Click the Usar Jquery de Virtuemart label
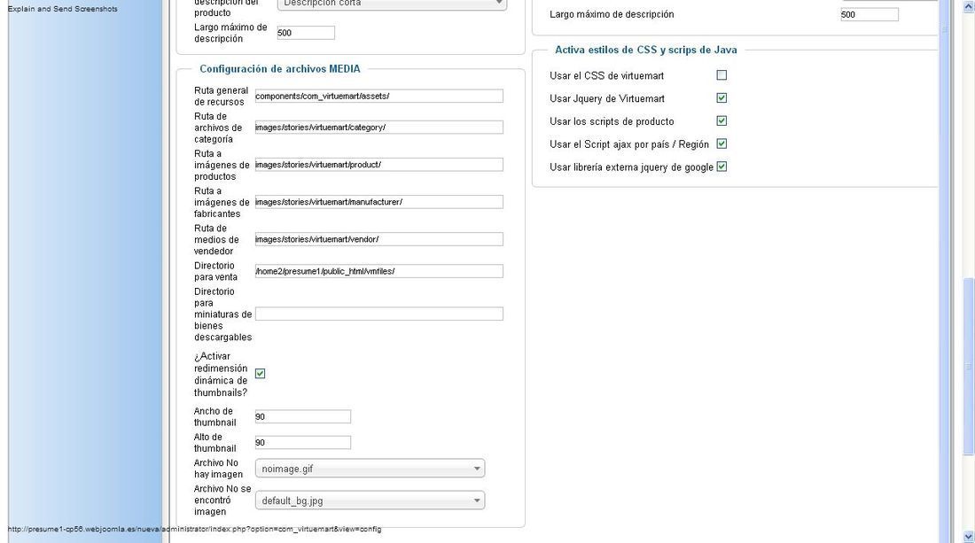This screenshot has width=975, height=543. click(607, 99)
